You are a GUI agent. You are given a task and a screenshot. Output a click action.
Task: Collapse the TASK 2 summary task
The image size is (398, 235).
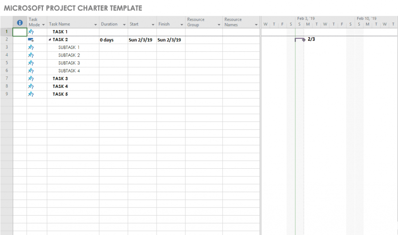50,40
